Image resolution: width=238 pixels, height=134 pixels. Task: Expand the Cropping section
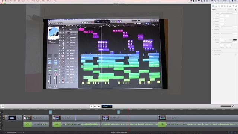click(x=213, y=29)
